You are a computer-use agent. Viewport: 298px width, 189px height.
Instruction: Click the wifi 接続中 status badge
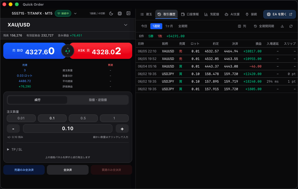[x=63, y=13]
